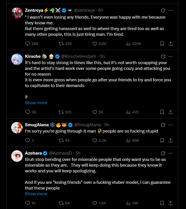Open Zentreya's tweet timestamp 6h
The height and width of the screenshot is (209, 186).
[101, 10]
